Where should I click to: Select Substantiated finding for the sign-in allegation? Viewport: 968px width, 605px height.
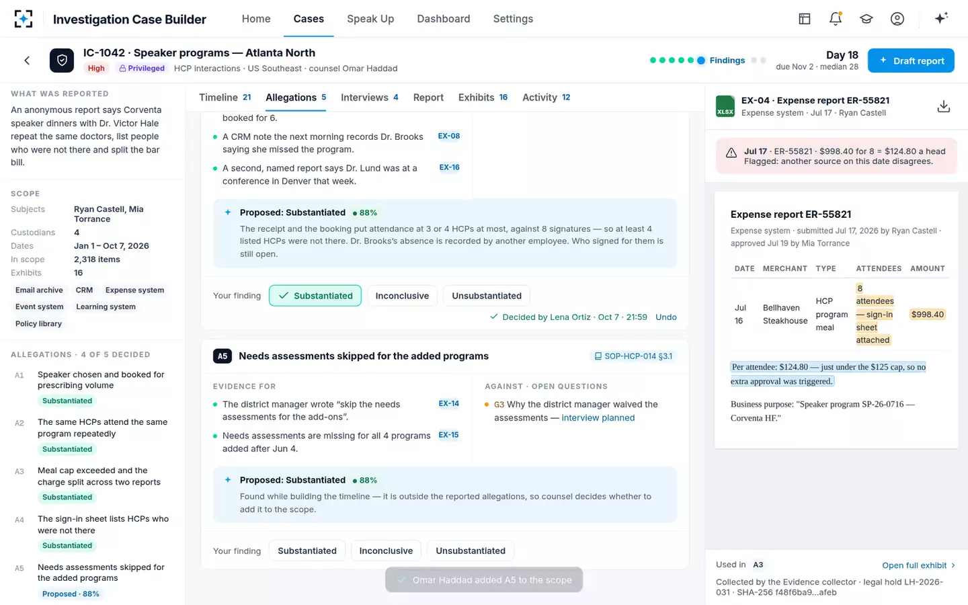pyautogui.click(x=315, y=296)
